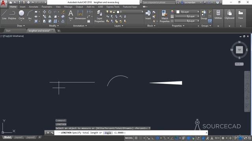Click the search keyword input box

(x=159, y=2)
